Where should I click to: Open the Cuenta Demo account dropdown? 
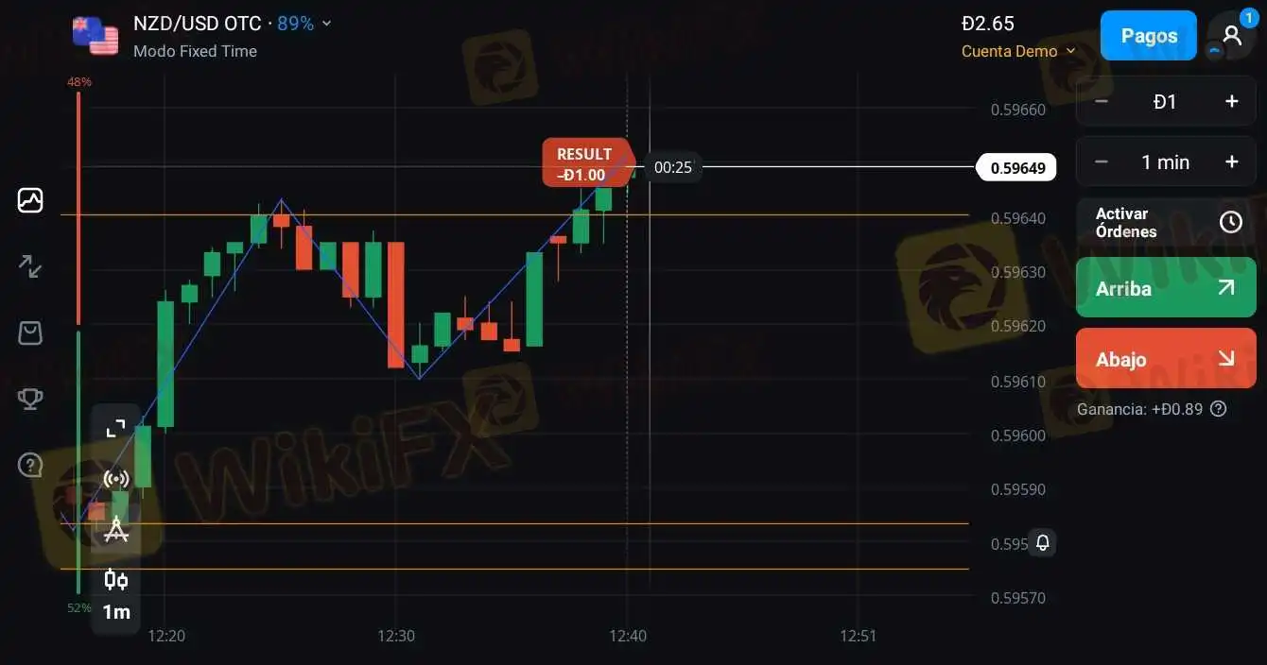tap(1018, 51)
